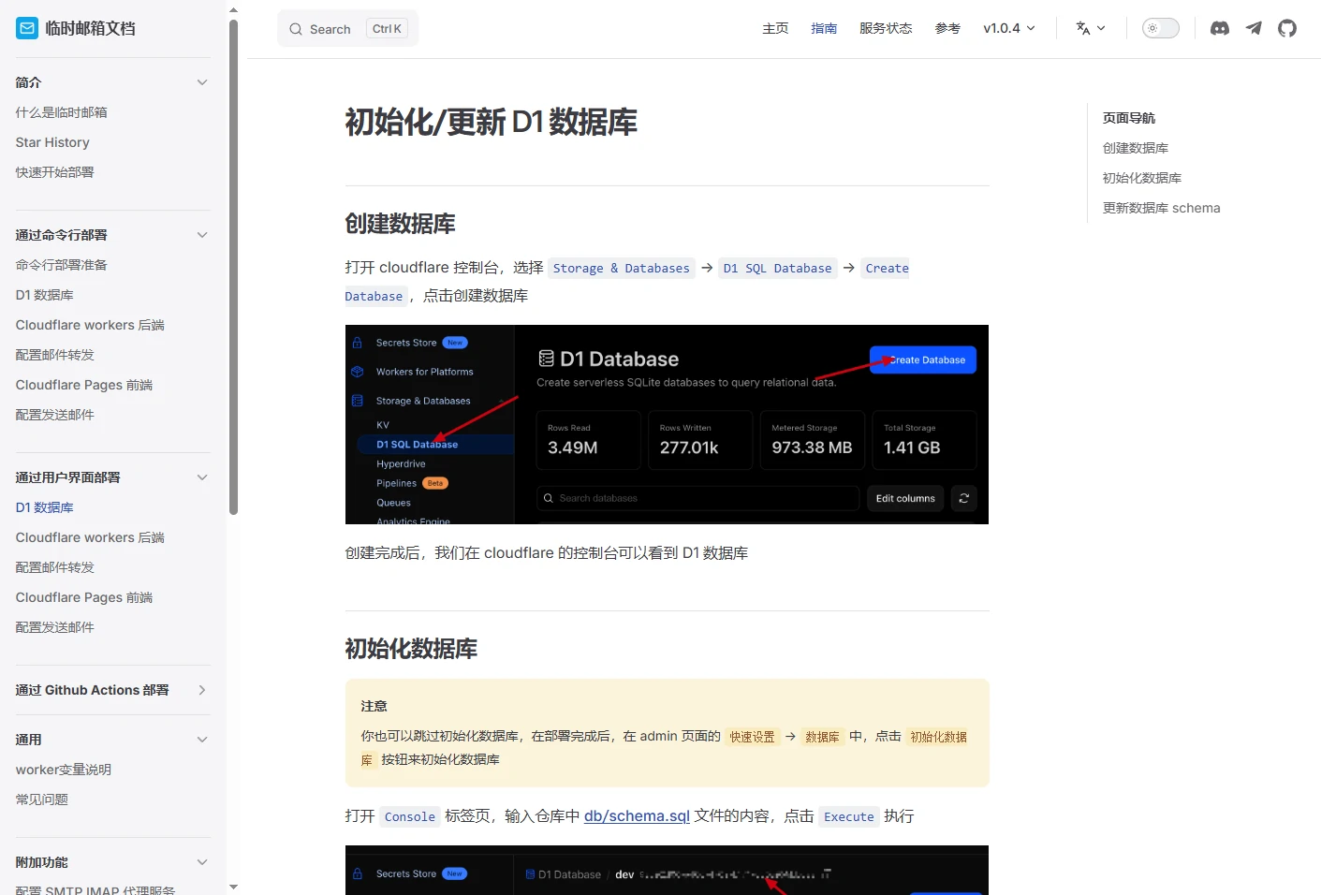Screen dimensions: 1321x895
Task: Click the 页面导航 heading
Action: point(1129,118)
